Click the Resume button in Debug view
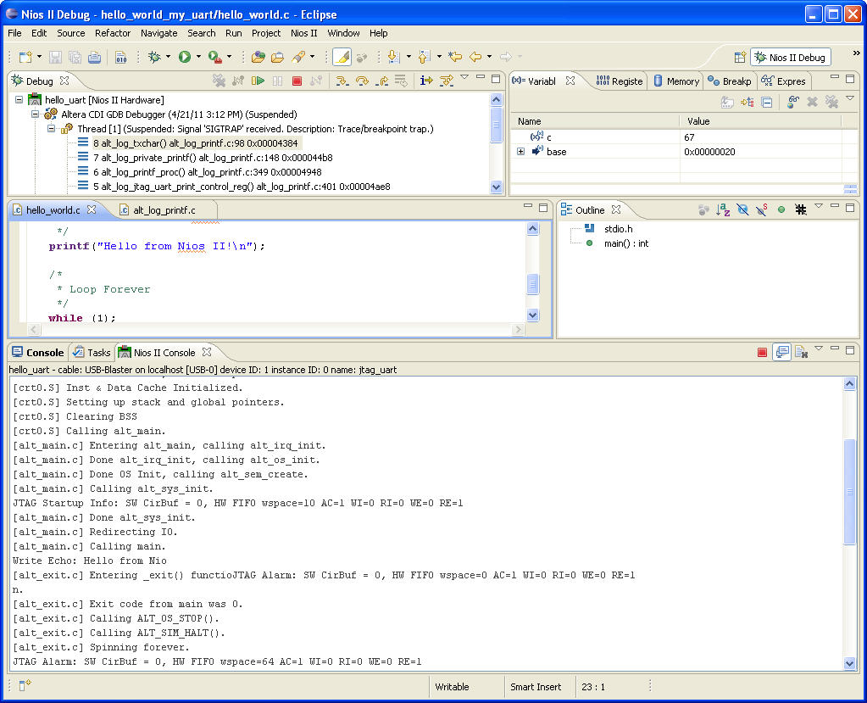867x703 pixels. (258, 81)
